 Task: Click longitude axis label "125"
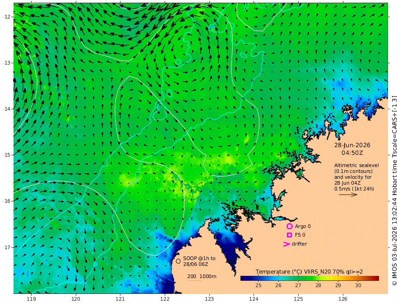tap(299, 299)
